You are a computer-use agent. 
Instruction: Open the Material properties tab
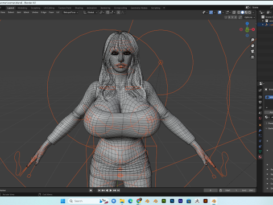[x=260, y=157]
